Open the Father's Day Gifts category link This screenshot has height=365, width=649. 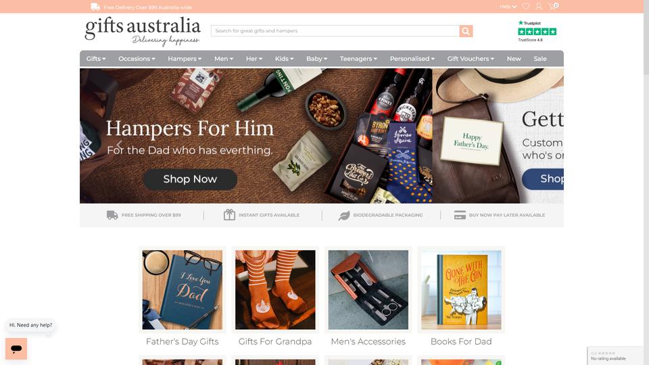182,341
